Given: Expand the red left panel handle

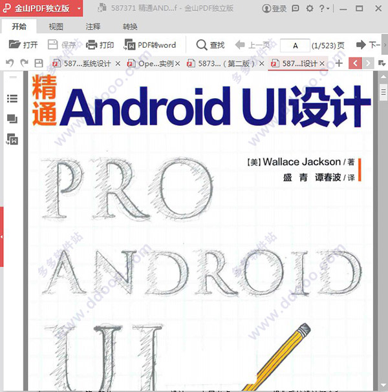Looking at the screenshot, I should coord(1,236).
